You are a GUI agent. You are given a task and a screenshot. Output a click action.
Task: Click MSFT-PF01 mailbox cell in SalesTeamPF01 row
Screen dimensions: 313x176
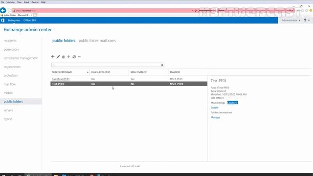[176, 79]
